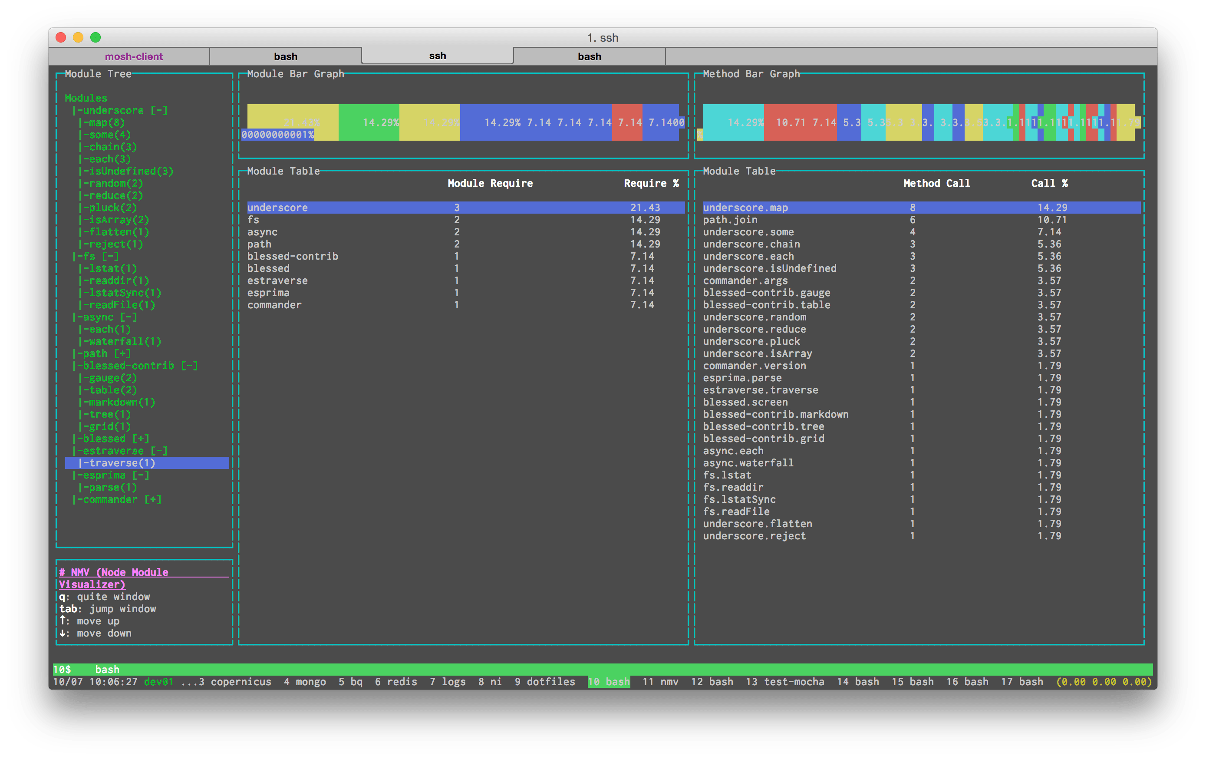The height and width of the screenshot is (759, 1206).
Task: Select the highlighted traverse(1) entry
Action: pyautogui.click(x=147, y=463)
